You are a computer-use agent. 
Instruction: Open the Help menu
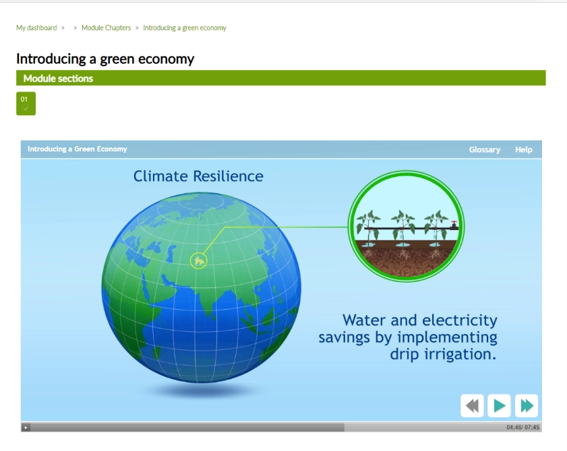[524, 149]
